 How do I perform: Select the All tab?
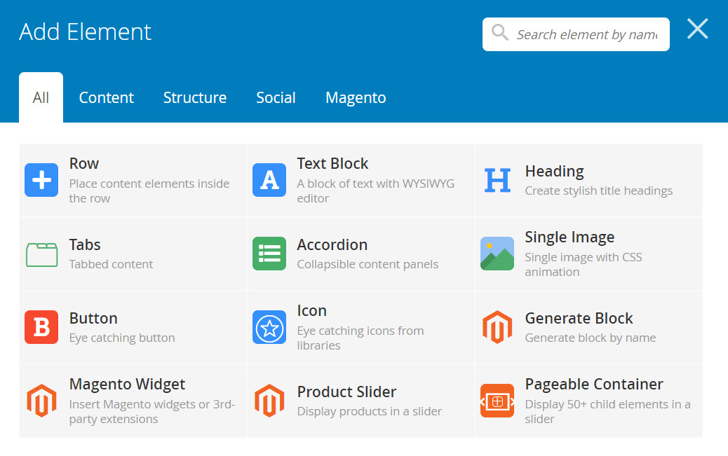[x=41, y=98]
